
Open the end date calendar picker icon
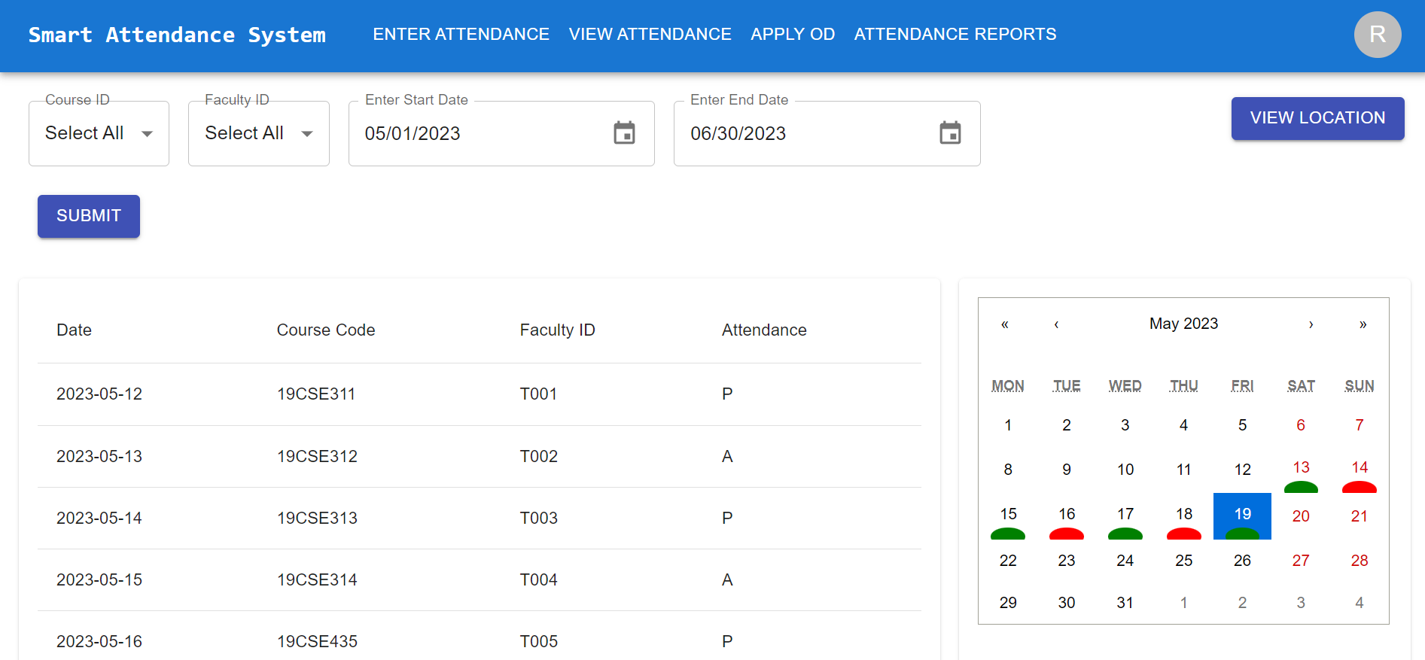[950, 133]
